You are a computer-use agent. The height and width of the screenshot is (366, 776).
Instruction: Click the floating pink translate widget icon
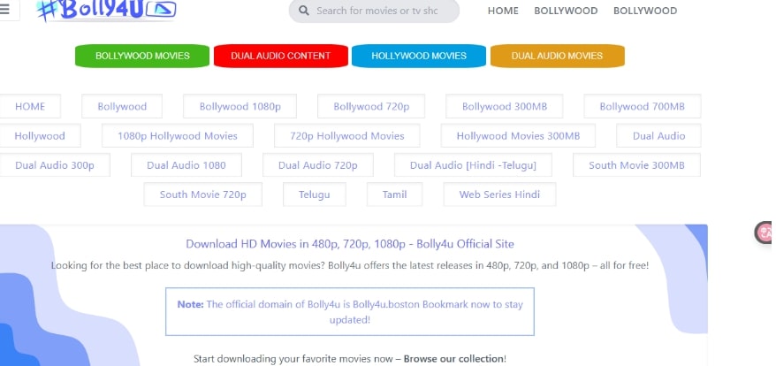pyautogui.click(x=765, y=233)
